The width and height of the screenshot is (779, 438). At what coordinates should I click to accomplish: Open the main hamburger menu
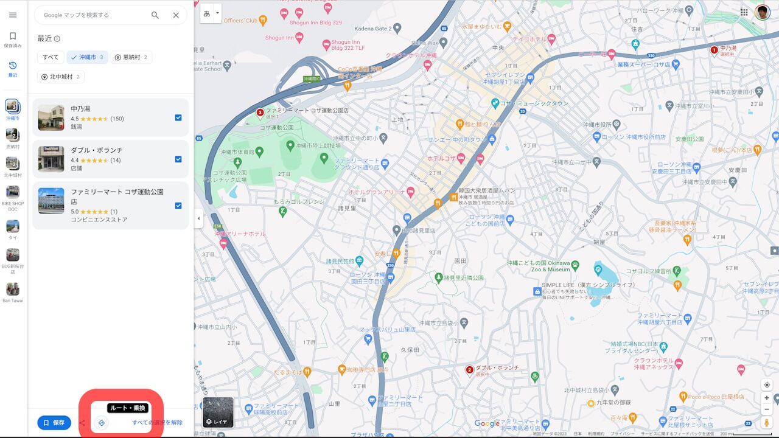tap(13, 15)
